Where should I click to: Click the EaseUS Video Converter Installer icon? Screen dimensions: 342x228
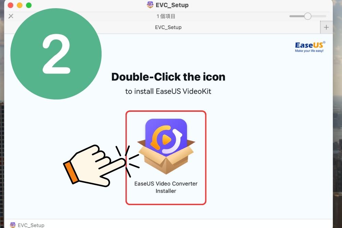tap(166, 146)
